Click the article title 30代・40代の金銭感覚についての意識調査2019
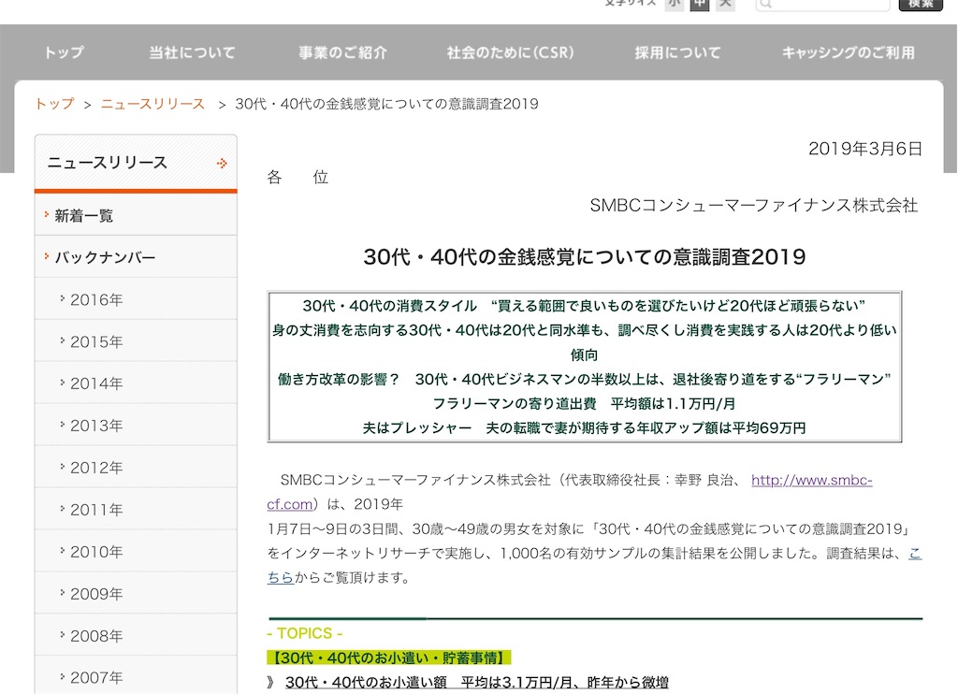958x694 pixels. (584, 257)
